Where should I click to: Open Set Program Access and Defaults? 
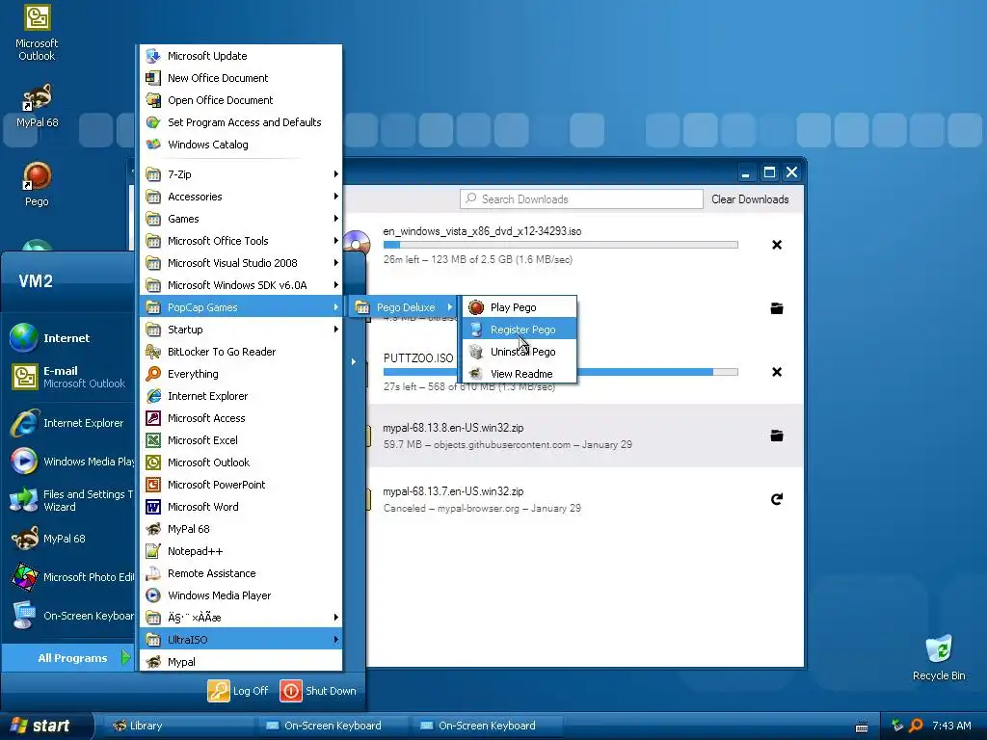240,122
